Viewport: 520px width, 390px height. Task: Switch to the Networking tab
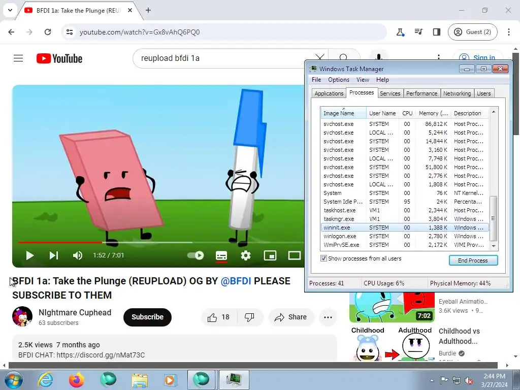pos(457,93)
